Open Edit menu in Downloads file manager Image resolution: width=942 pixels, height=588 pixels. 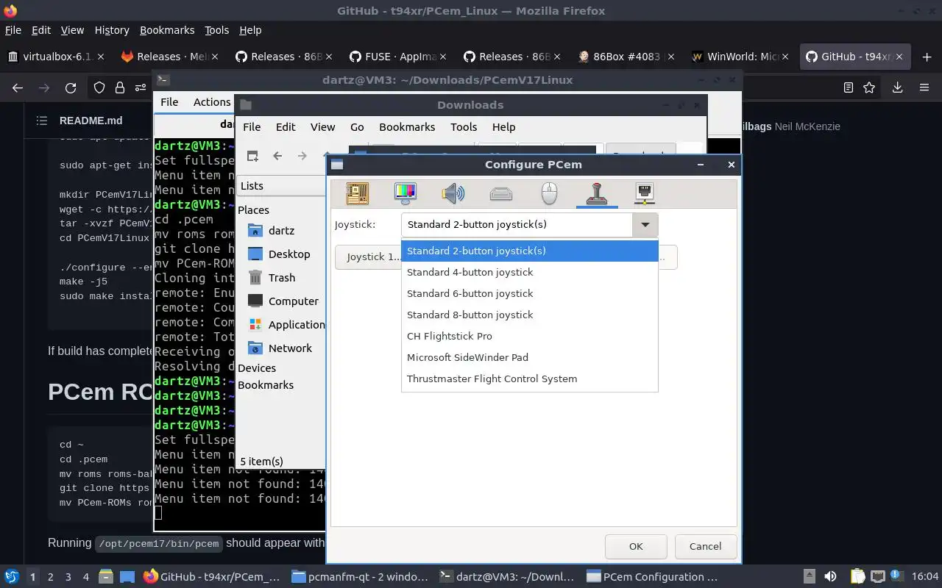[x=286, y=127]
